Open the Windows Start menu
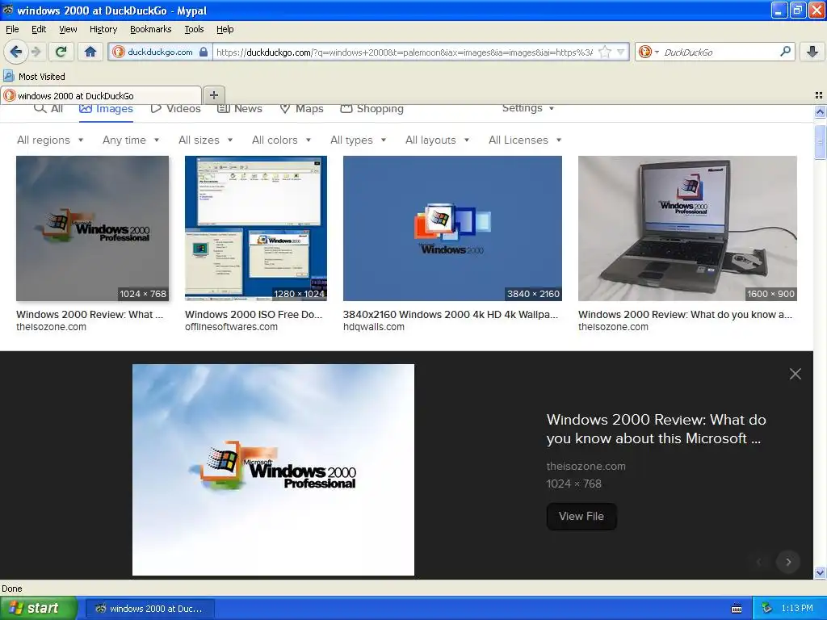The width and height of the screenshot is (827, 620). (39, 608)
